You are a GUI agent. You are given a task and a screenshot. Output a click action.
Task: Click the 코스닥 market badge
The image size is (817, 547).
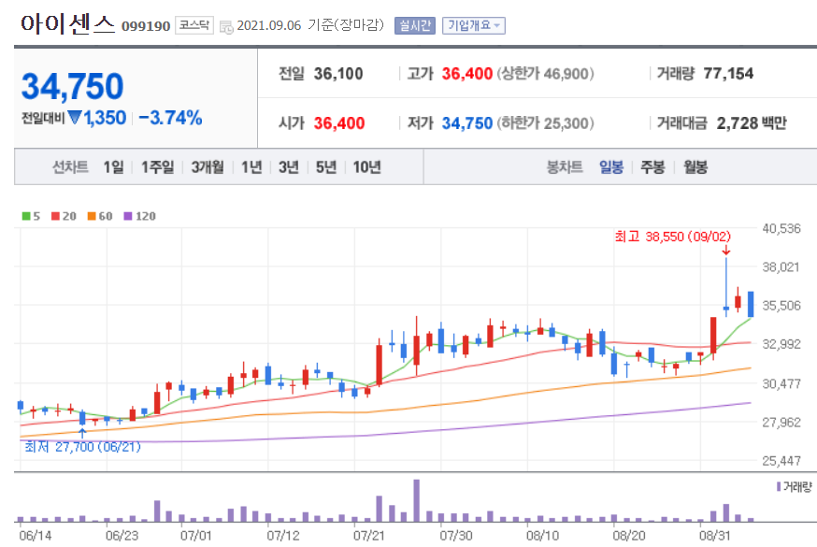[193, 25]
